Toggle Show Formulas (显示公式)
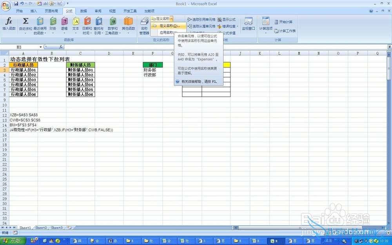This screenshot has height=245, width=392. [x=226, y=19]
